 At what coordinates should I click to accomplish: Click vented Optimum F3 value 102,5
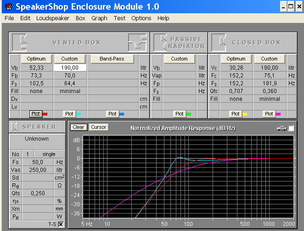click(x=36, y=83)
